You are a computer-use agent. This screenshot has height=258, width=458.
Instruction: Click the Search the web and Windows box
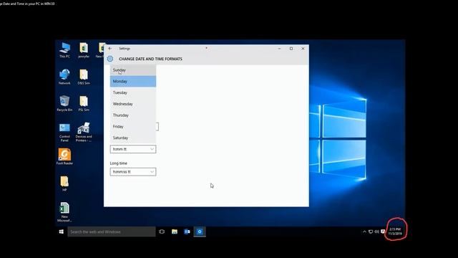[x=112, y=231]
